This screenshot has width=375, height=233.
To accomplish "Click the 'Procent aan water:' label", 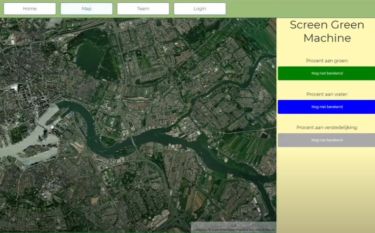I will tap(327, 94).
